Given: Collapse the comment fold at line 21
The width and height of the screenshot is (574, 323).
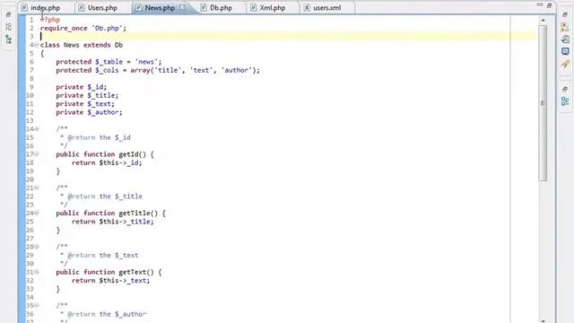Looking at the screenshot, I should point(36,188).
